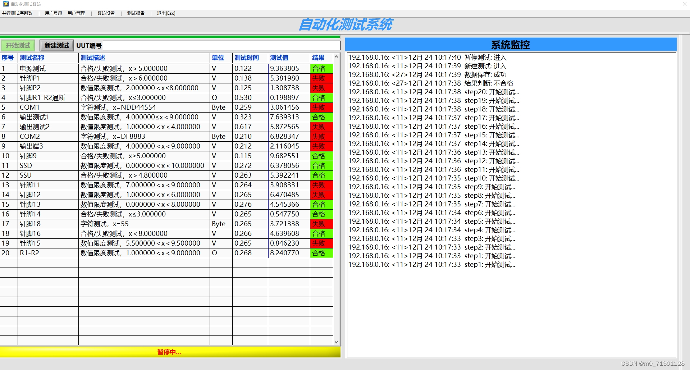Select the SSD test name cell
Screen dimensions: 690x370
[48, 166]
